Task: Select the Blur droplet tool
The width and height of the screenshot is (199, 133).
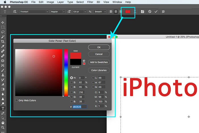Action: coord(3,94)
